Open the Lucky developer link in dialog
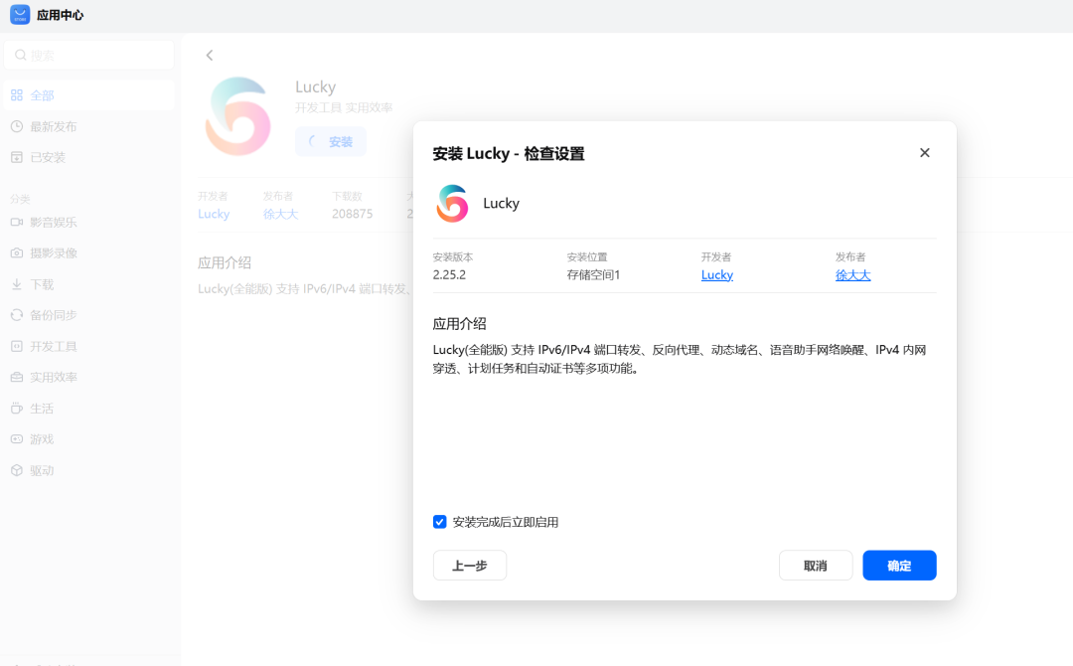The width and height of the screenshot is (1073, 666). (x=717, y=275)
